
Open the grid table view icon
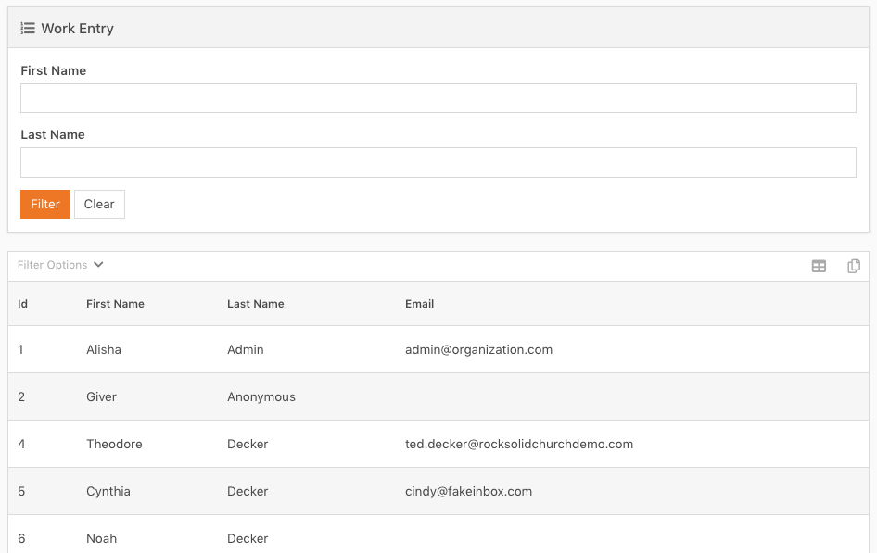(x=819, y=267)
